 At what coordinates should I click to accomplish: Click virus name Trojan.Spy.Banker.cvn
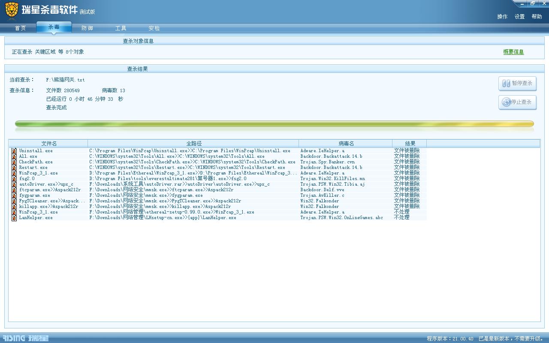[x=327, y=162]
